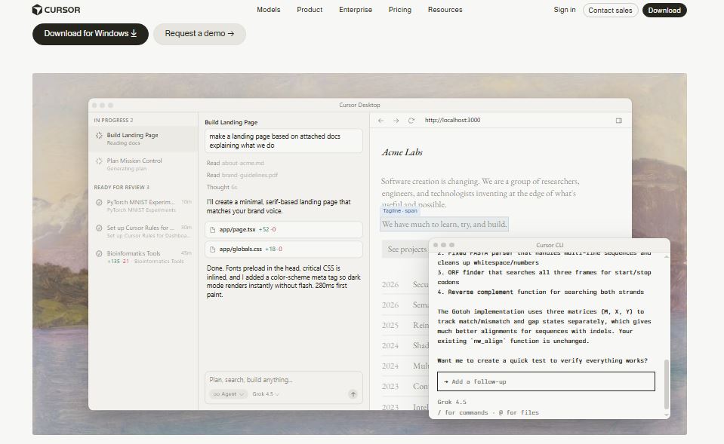Click the IN PROGRESS 2 section header
724x444 pixels.
113,121
